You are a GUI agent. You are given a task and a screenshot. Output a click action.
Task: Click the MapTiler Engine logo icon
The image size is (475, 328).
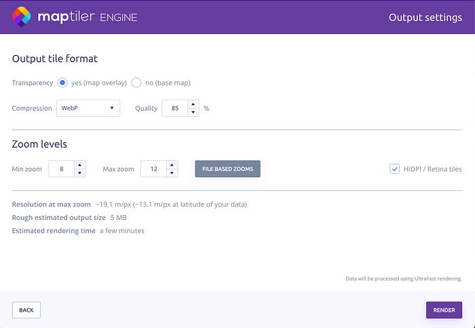pyautogui.click(x=22, y=17)
